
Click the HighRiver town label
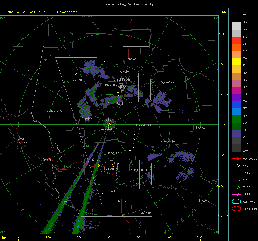pos(119,201)
